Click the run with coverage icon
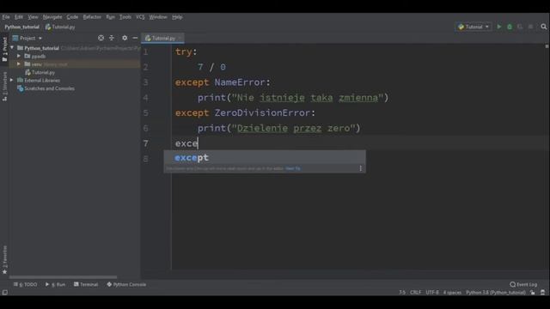The height and width of the screenshot is (309, 550). [x=520, y=27]
